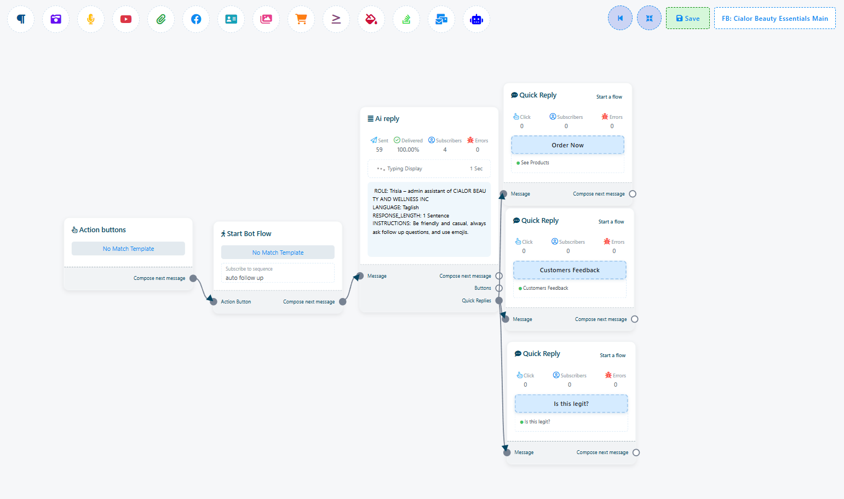Click Is this legit node Compose next message port

pos(636,452)
